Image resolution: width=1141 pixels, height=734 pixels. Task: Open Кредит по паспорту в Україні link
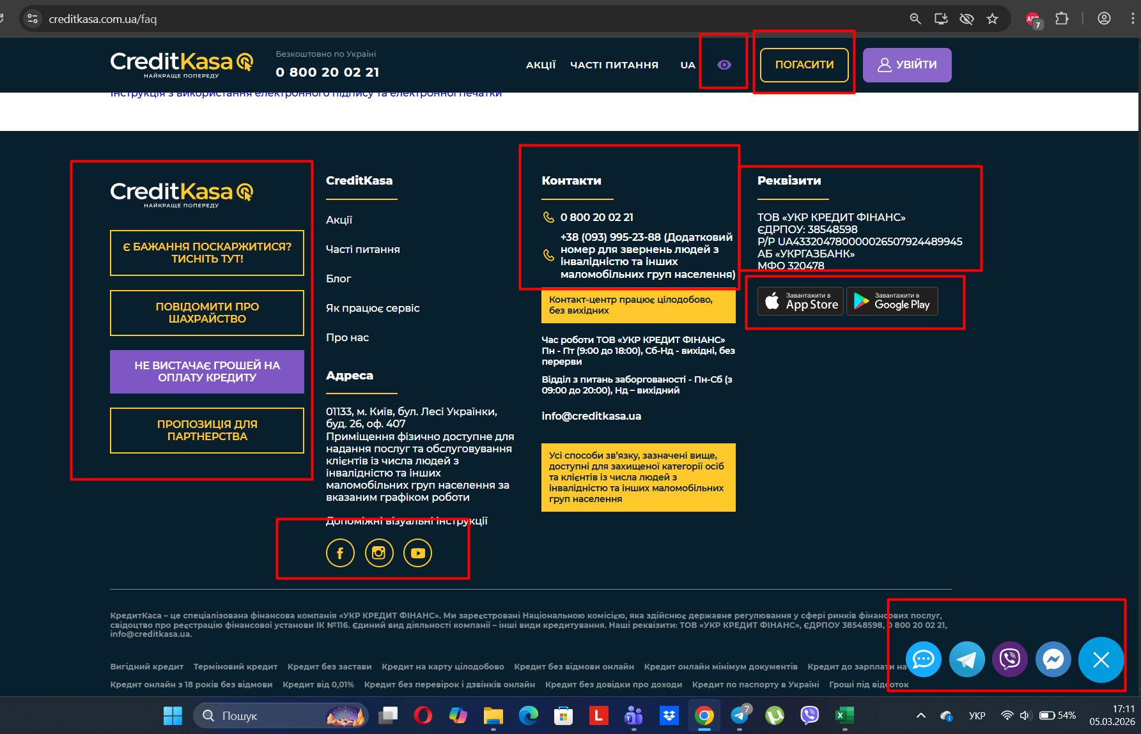pyautogui.click(x=756, y=684)
